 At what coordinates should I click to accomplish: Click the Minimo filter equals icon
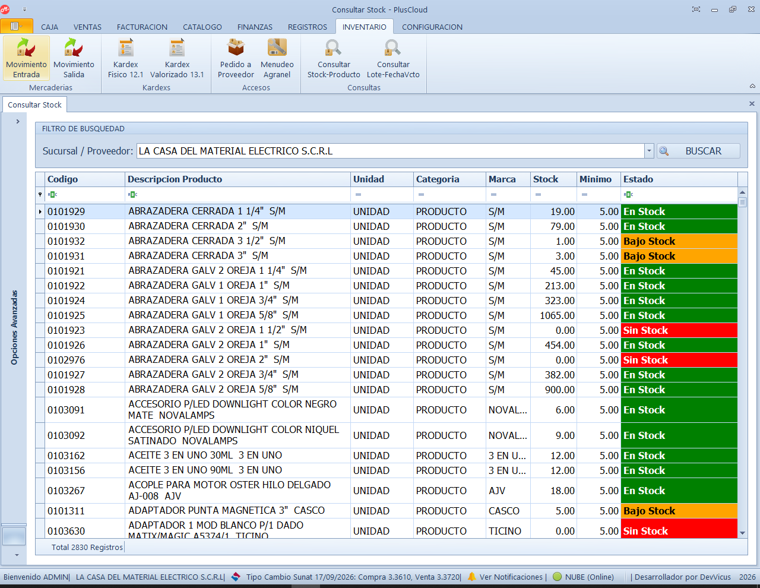tap(584, 194)
